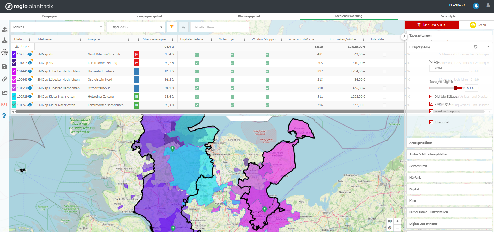Click the orange filter funnel icon
The height and width of the screenshot is (232, 494).
[x=172, y=27]
